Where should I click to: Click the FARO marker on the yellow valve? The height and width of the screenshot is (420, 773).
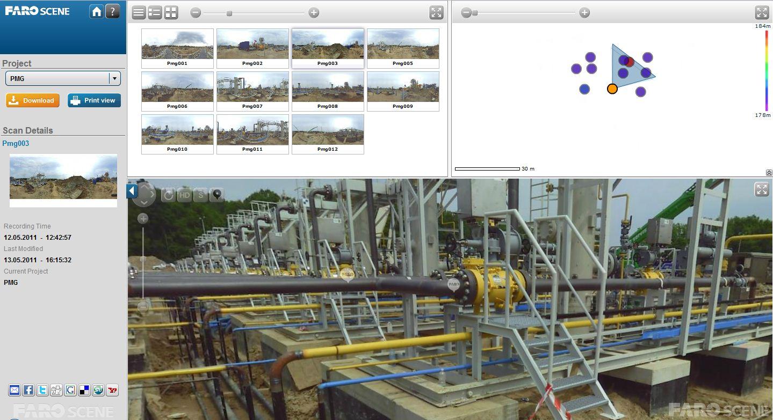coord(454,285)
